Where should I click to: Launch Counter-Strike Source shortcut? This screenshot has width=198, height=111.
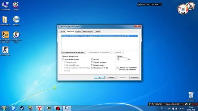point(16,37)
